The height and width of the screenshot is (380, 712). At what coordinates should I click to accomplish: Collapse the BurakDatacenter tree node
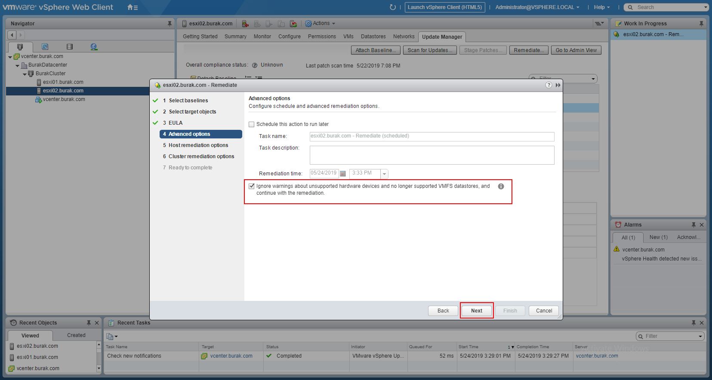click(17, 65)
